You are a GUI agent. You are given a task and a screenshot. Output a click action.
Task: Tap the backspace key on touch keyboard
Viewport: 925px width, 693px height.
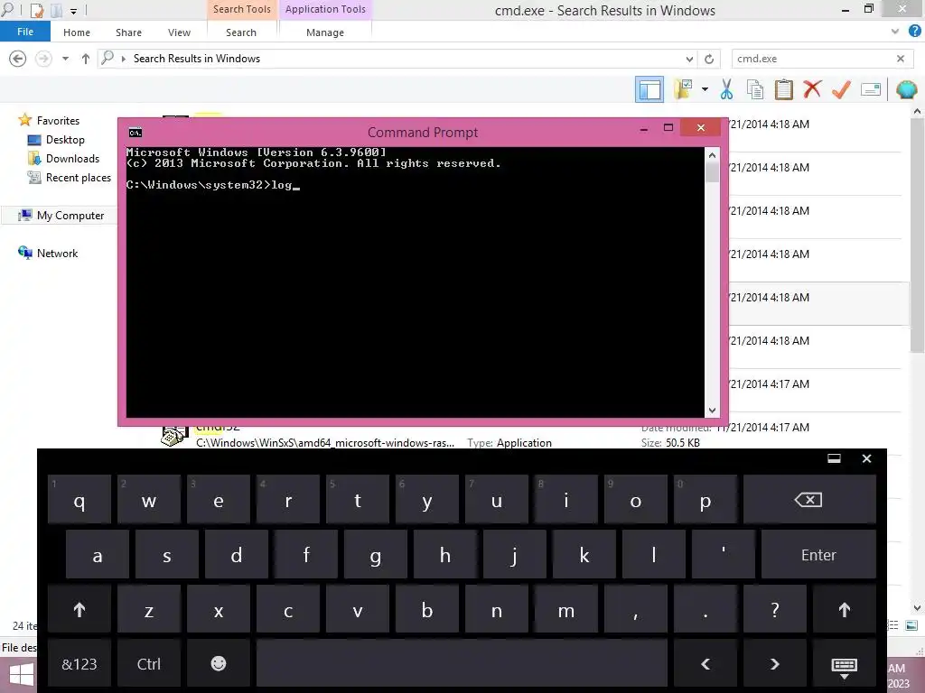(808, 500)
